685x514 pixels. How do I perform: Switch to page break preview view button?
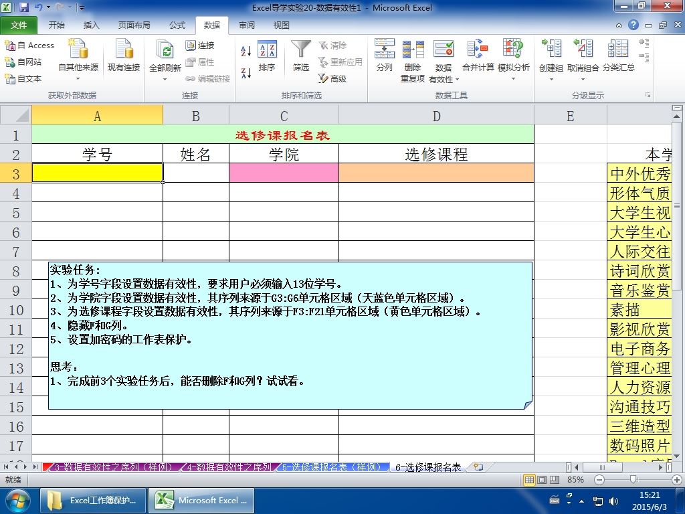tap(555, 480)
